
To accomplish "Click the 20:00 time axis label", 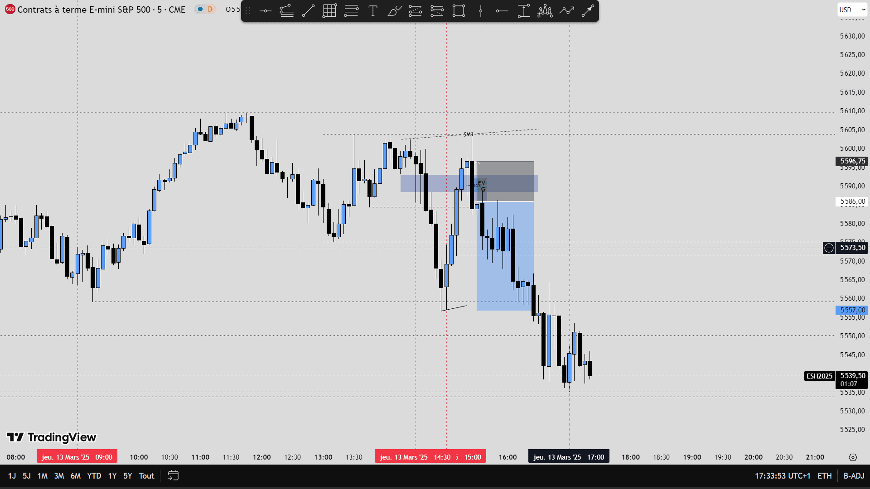I will pos(754,457).
